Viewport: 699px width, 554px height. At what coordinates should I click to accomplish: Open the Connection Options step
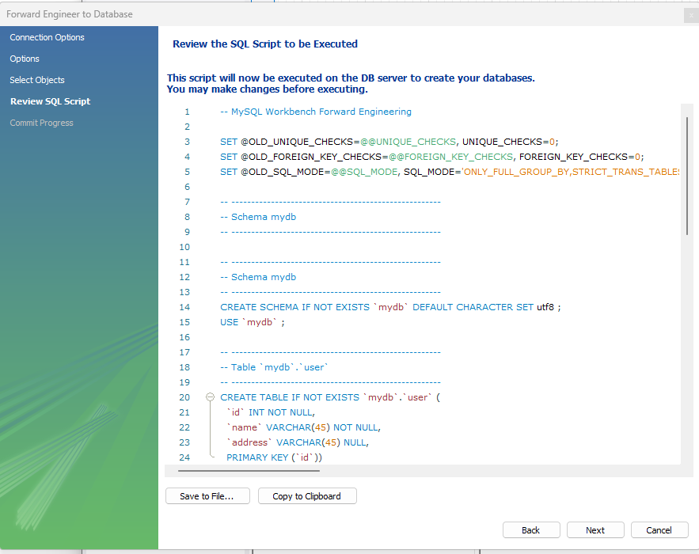47,37
